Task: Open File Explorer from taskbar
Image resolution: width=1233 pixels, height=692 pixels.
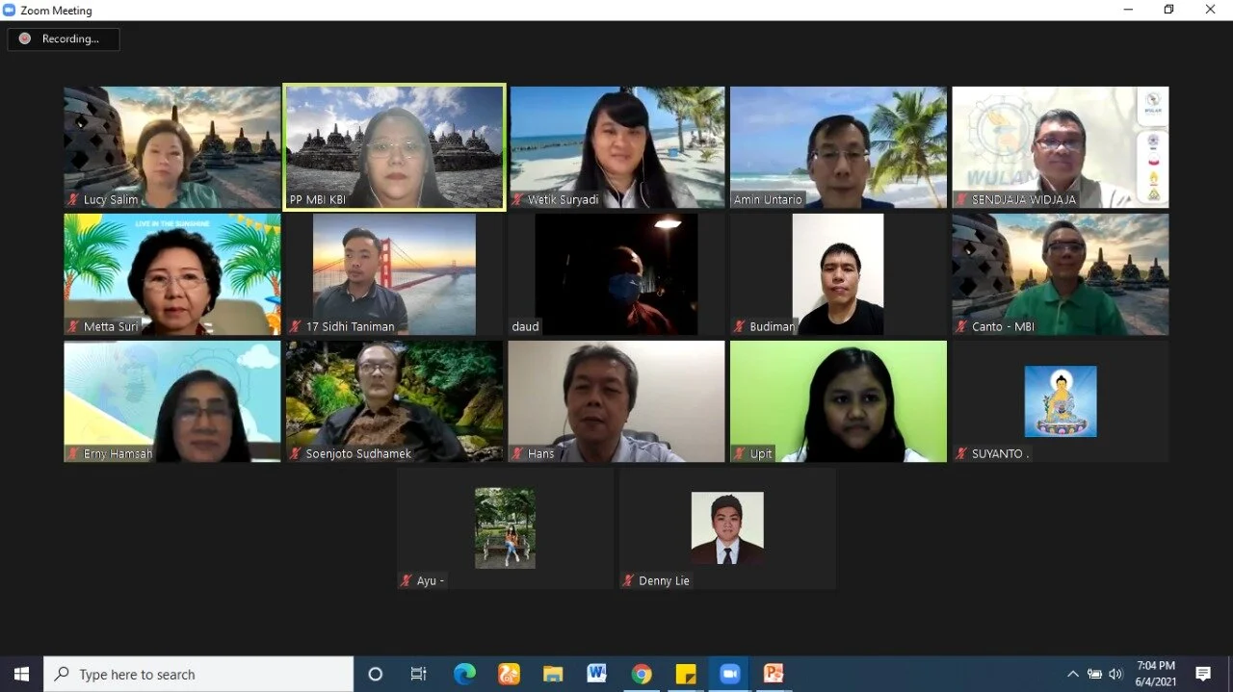Action: [x=553, y=675]
